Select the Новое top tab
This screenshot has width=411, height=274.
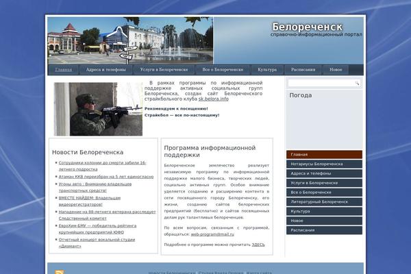coord(336,70)
